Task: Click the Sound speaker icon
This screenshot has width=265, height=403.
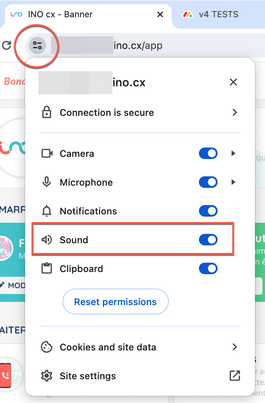Action: click(47, 240)
